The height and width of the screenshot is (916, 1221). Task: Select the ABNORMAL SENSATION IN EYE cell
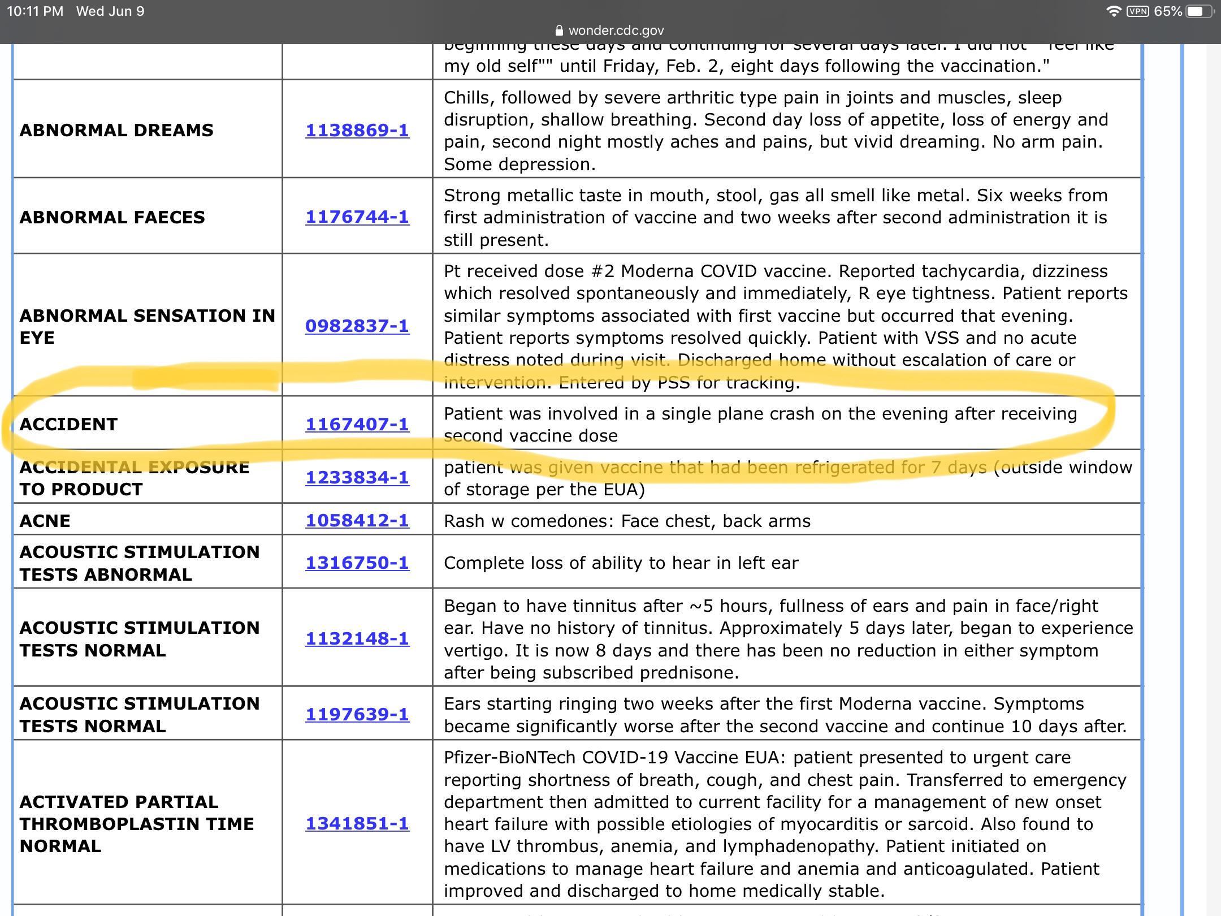tap(147, 326)
